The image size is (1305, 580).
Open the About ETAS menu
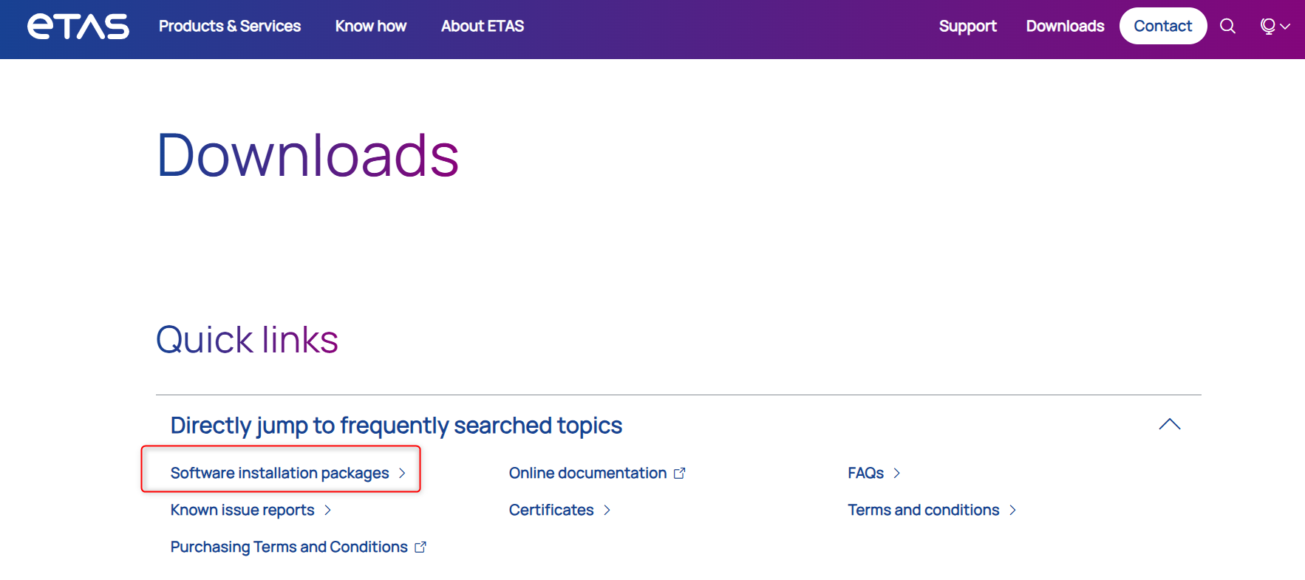click(x=483, y=27)
